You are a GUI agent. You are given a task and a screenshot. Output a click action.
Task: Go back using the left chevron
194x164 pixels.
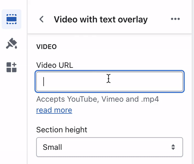coord(41,19)
